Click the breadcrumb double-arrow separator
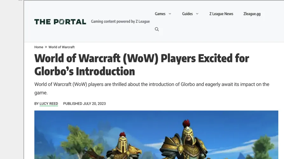This screenshot has width=284, height=159. click(46, 47)
